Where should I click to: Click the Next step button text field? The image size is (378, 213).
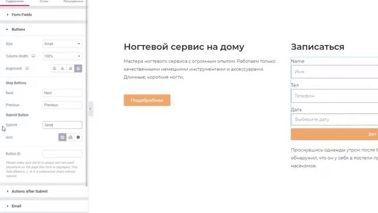coord(63,93)
